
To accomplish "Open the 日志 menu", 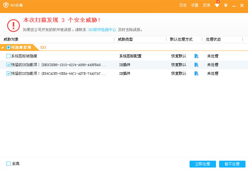I will tap(183, 5).
